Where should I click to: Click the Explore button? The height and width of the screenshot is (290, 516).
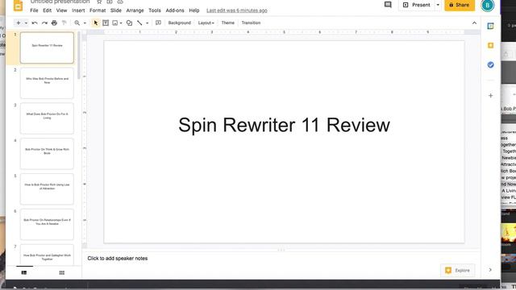[x=458, y=271]
